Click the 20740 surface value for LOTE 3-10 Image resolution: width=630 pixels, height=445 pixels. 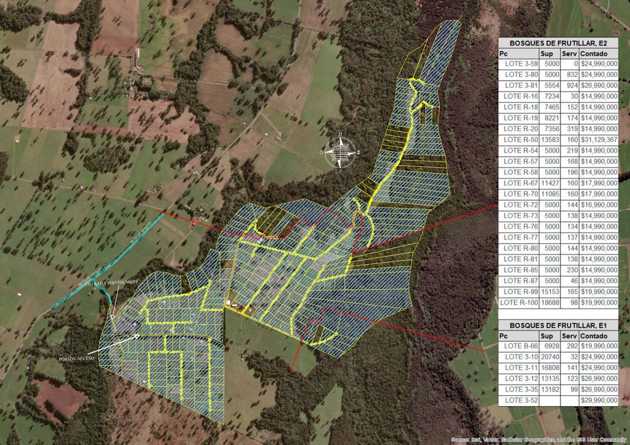[x=549, y=357]
